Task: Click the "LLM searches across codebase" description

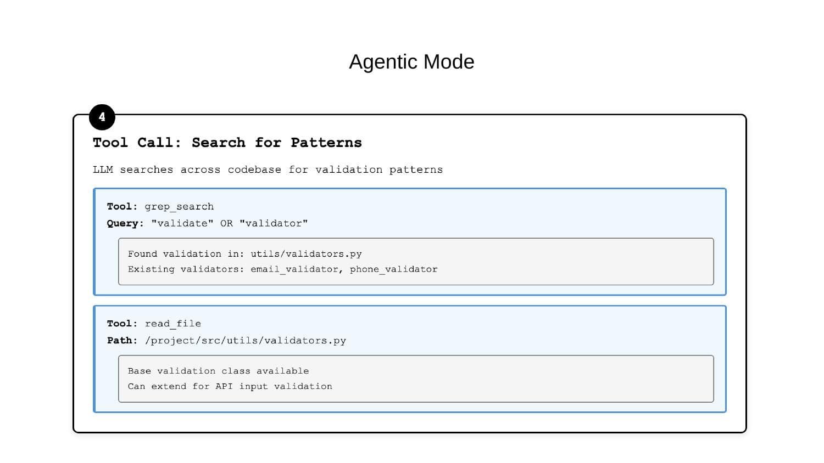Action: tap(268, 170)
